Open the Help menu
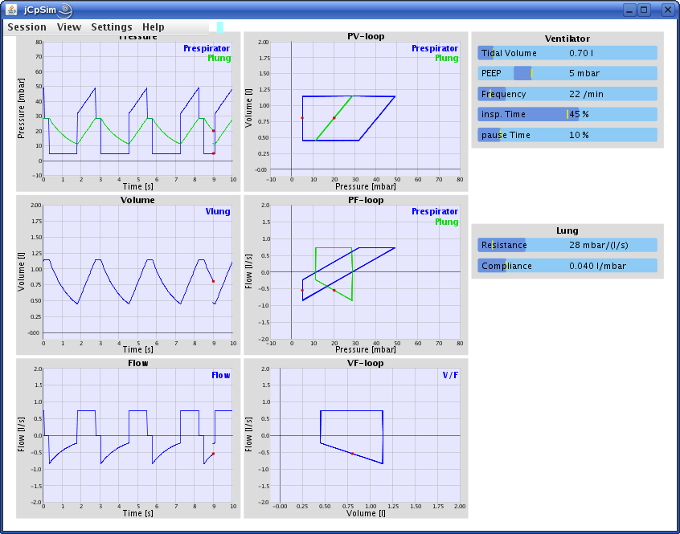 (154, 26)
